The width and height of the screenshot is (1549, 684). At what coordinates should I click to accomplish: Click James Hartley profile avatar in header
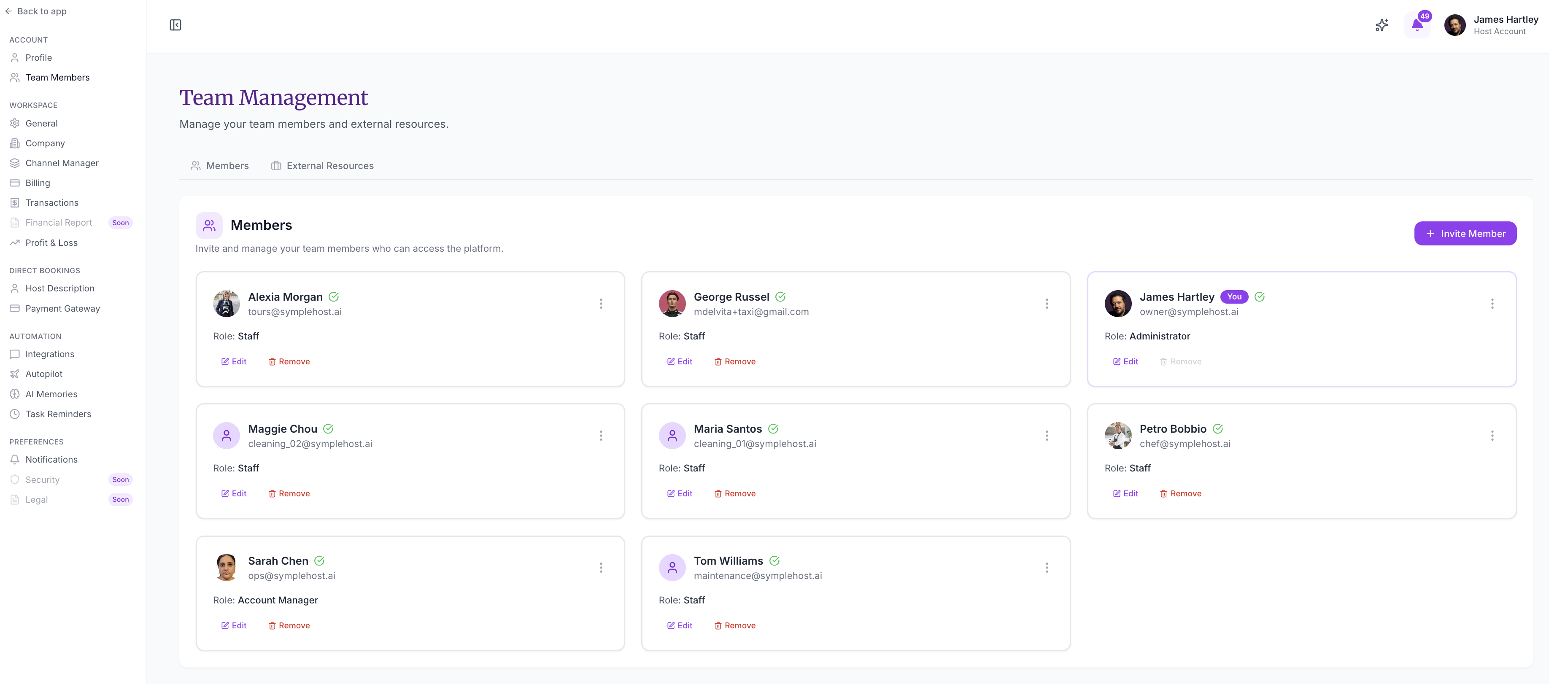click(x=1455, y=25)
